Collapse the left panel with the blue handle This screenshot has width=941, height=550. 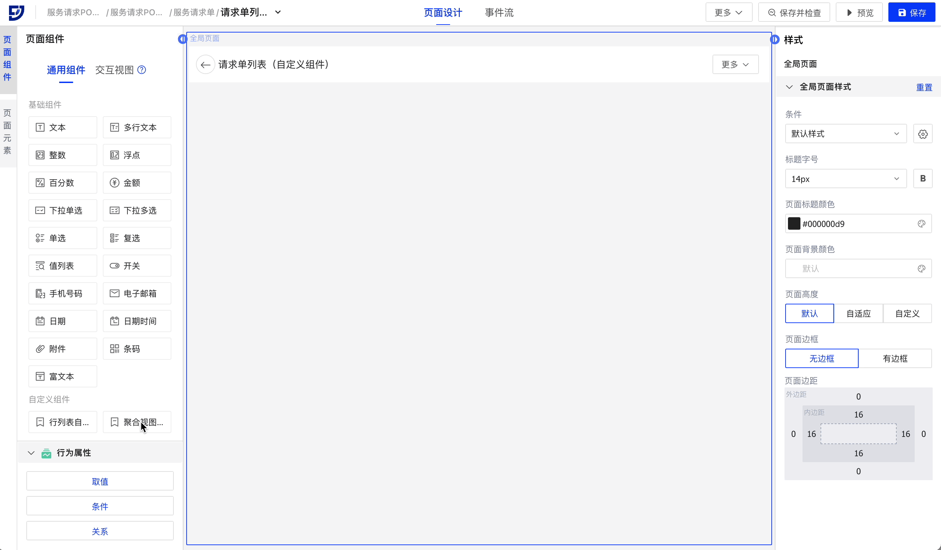pos(182,39)
